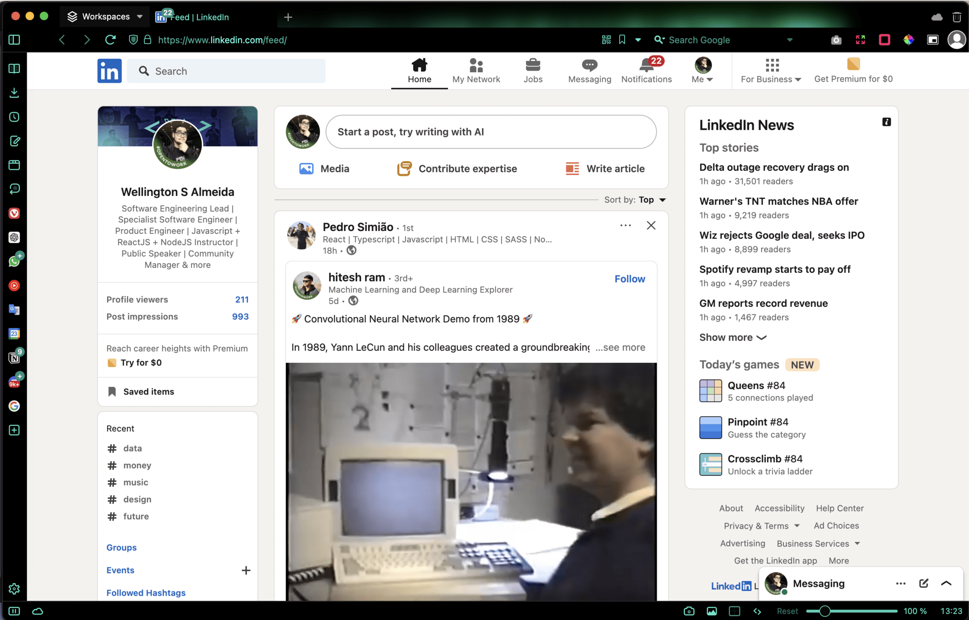Viewport: 969px width, 620px height.
Task: Select the Home tab in the LinkedIn nav
Action: (x=419, y=71)
